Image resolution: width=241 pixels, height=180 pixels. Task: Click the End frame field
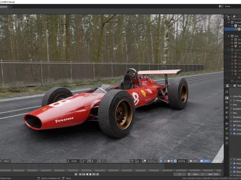click(213, 174)
